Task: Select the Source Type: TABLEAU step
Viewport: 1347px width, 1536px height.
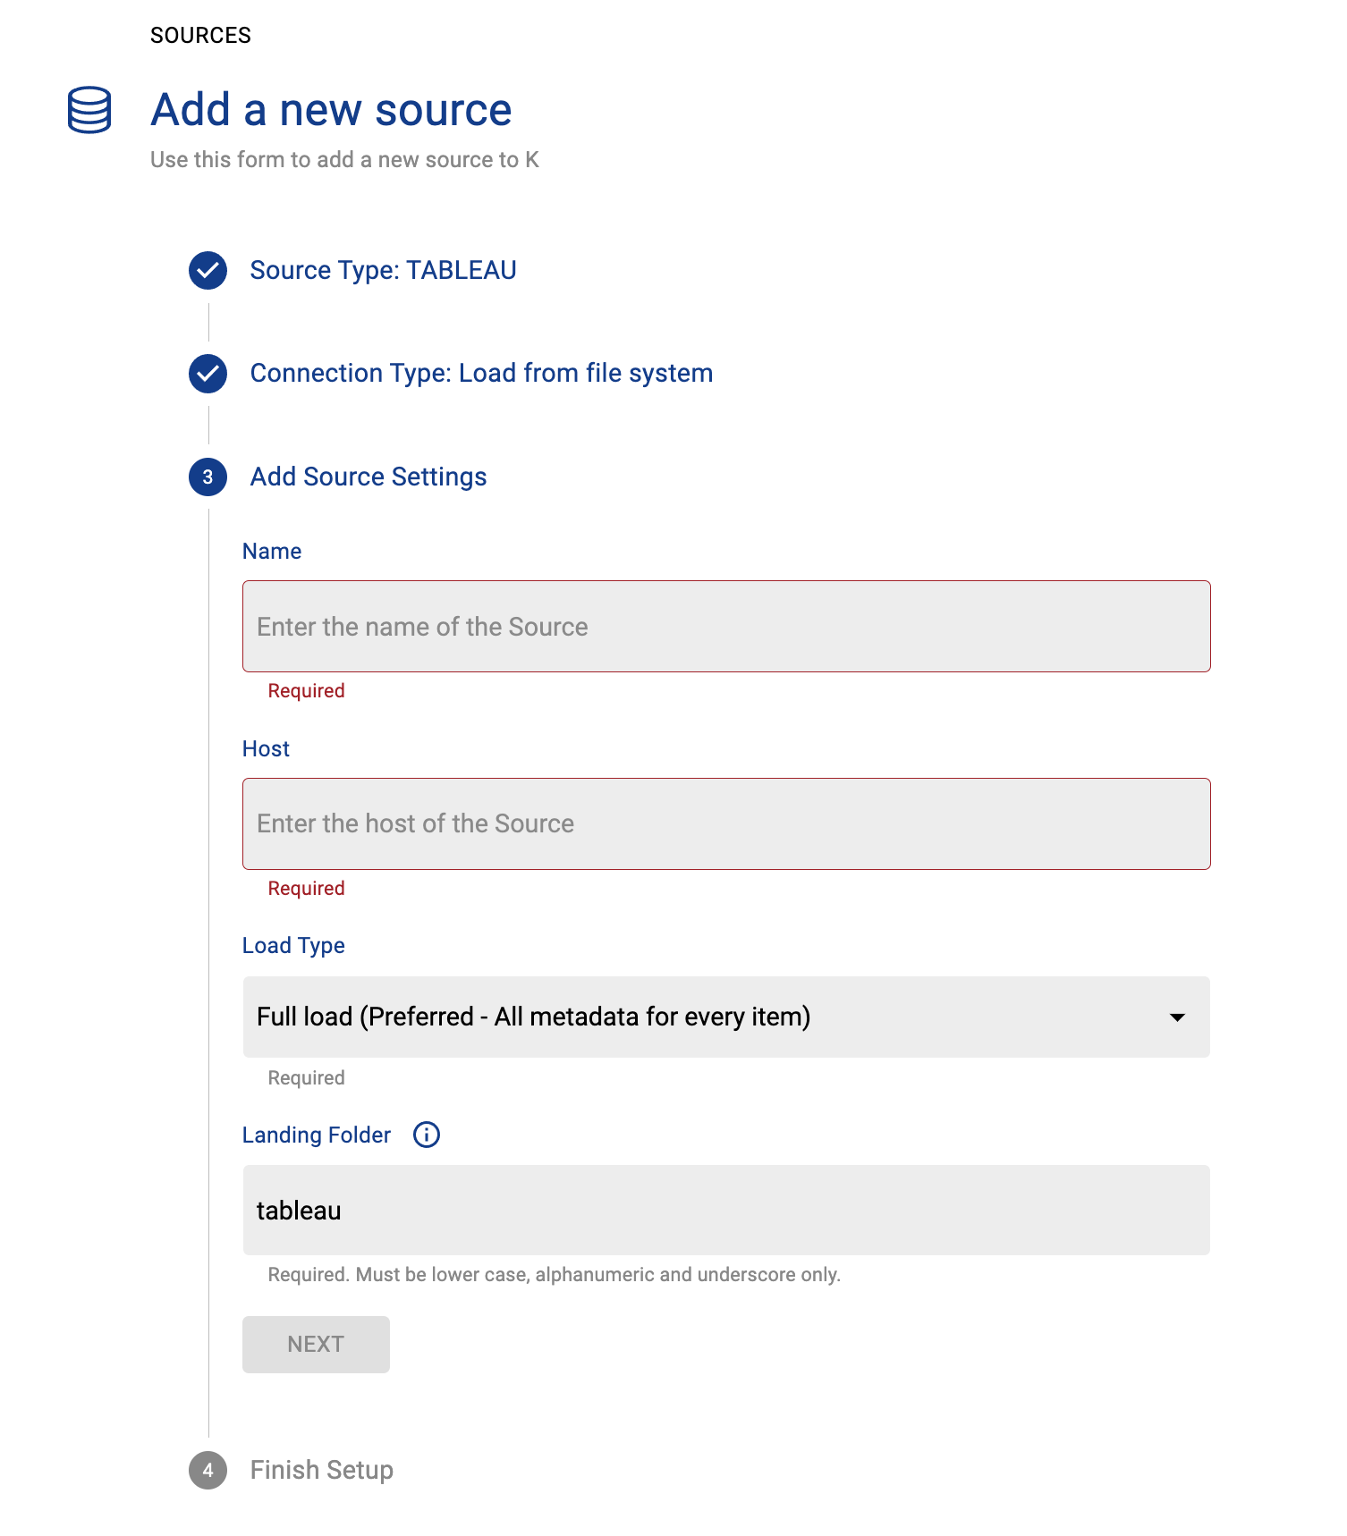Action: (383, 270)
